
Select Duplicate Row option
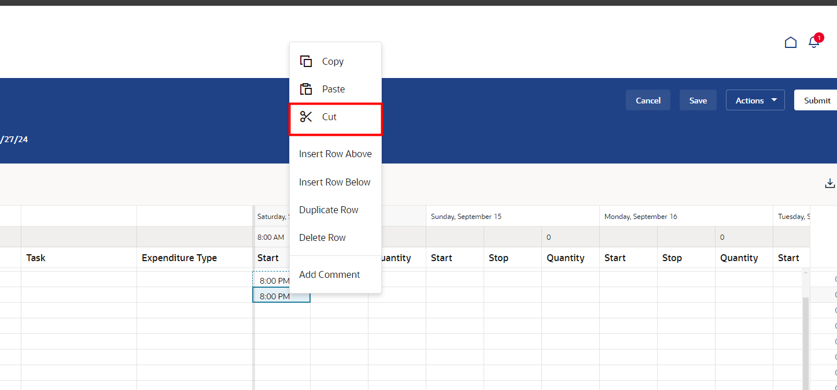329,210
